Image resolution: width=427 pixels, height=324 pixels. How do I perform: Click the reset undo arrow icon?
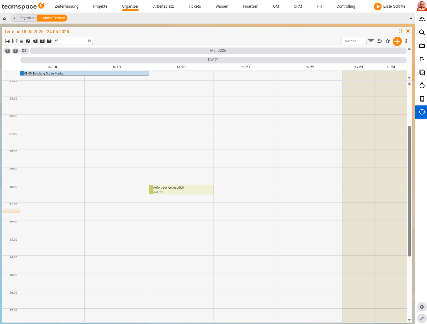pyautogui.click(x=379, y=41)
